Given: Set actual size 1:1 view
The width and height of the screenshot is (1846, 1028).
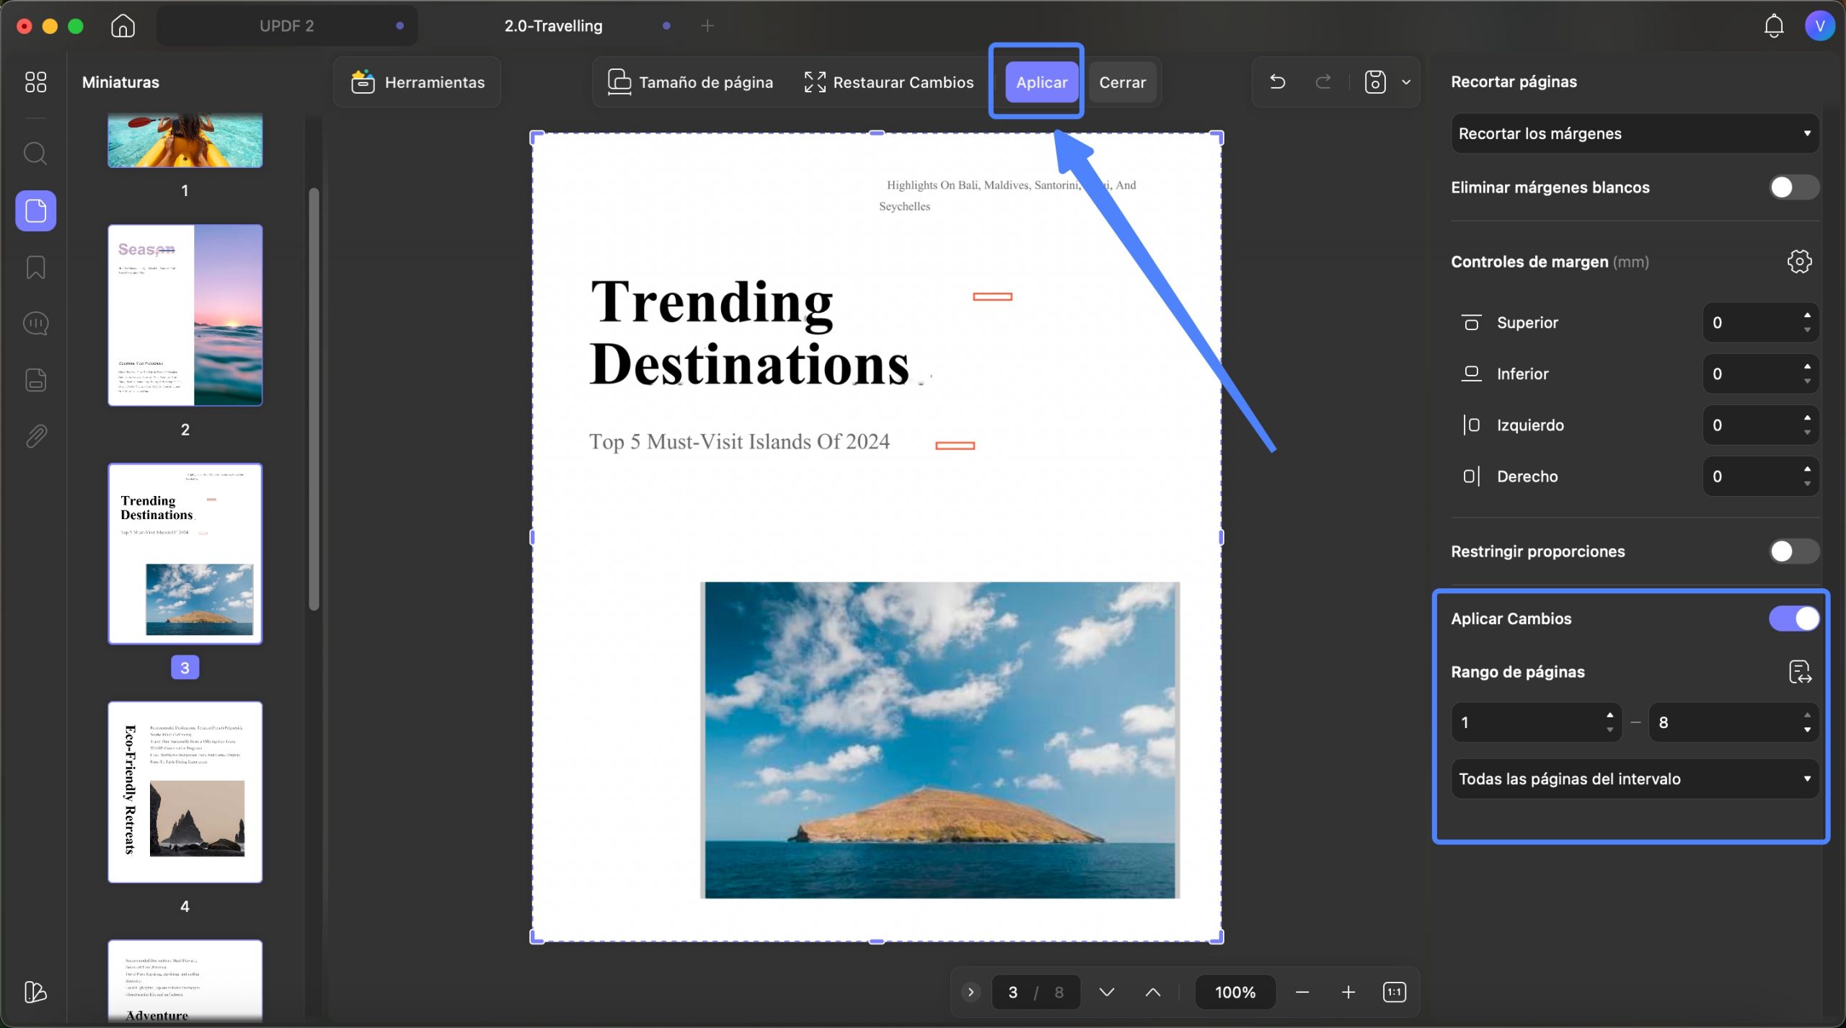Looking at the screenshot, I should pyautogui.click(x=1394, y=993).
